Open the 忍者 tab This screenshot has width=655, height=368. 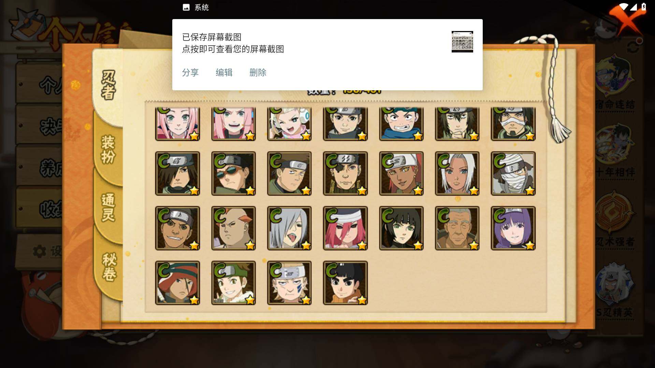(108, 85)
